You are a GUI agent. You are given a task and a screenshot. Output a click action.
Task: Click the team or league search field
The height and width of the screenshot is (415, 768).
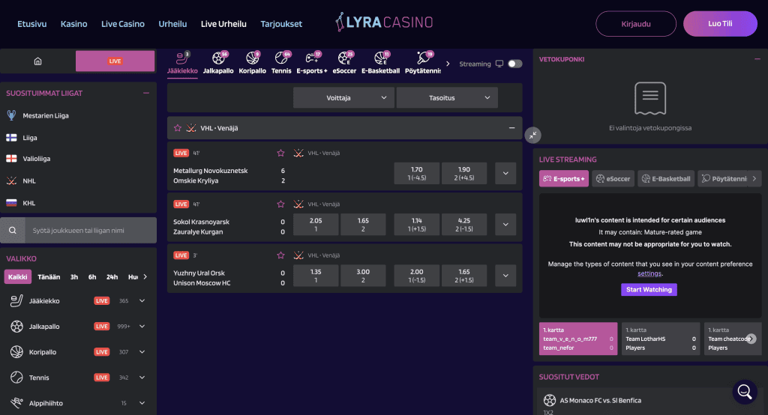pos(91,231)
